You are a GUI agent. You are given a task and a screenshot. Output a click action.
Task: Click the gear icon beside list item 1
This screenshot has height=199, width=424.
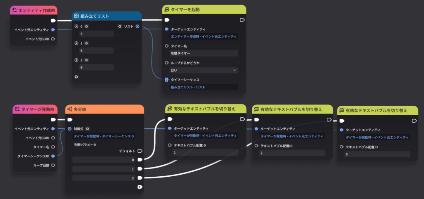coord(86,43)
